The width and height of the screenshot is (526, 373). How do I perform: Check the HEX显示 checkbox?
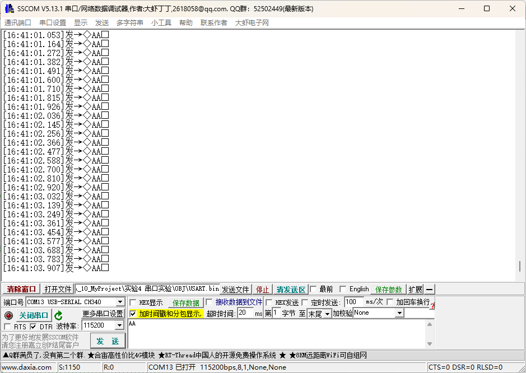133,302
